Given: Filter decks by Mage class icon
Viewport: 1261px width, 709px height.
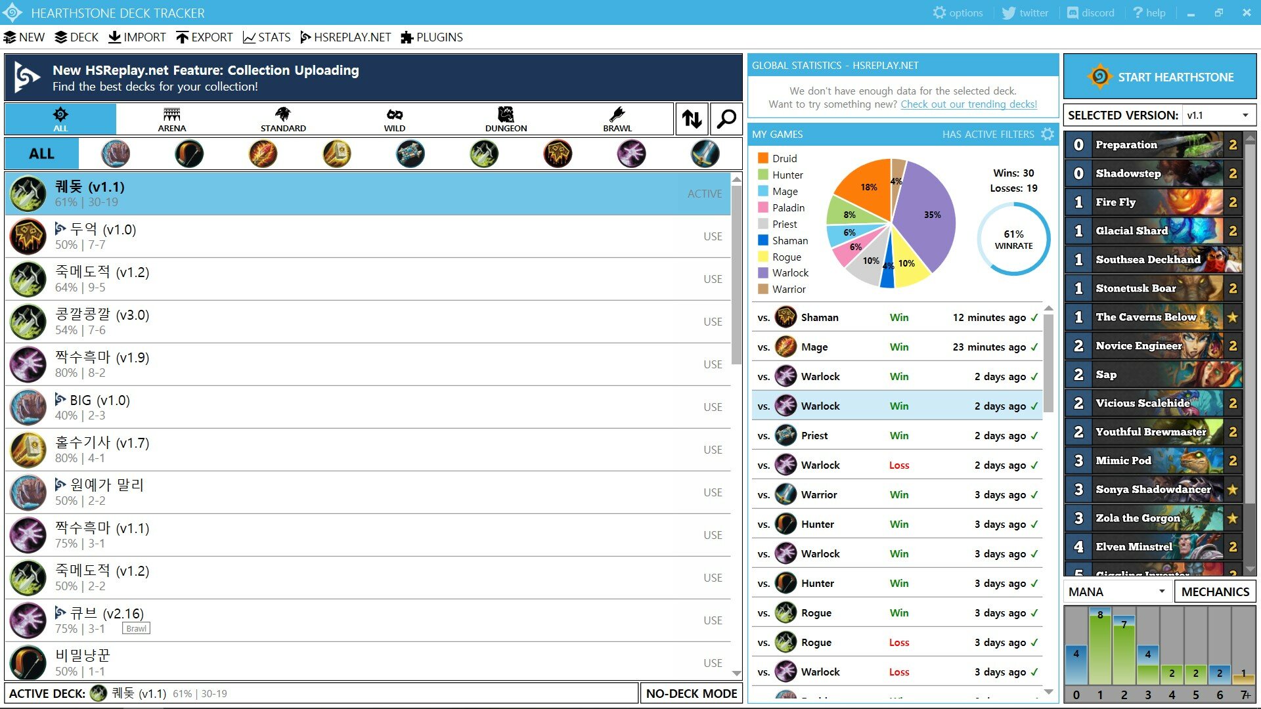Looking at the screenshot, I should 263,154.
